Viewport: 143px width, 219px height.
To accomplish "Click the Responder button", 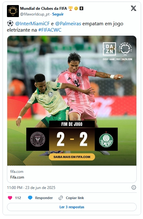I will [x=44, y=198].
